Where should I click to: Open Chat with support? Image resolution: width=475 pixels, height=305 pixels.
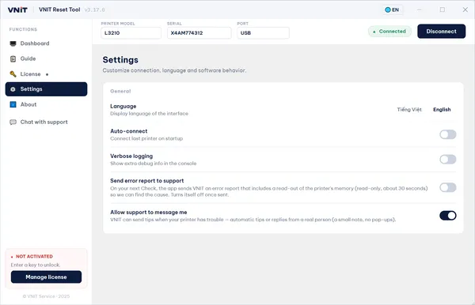click(46, 122)
